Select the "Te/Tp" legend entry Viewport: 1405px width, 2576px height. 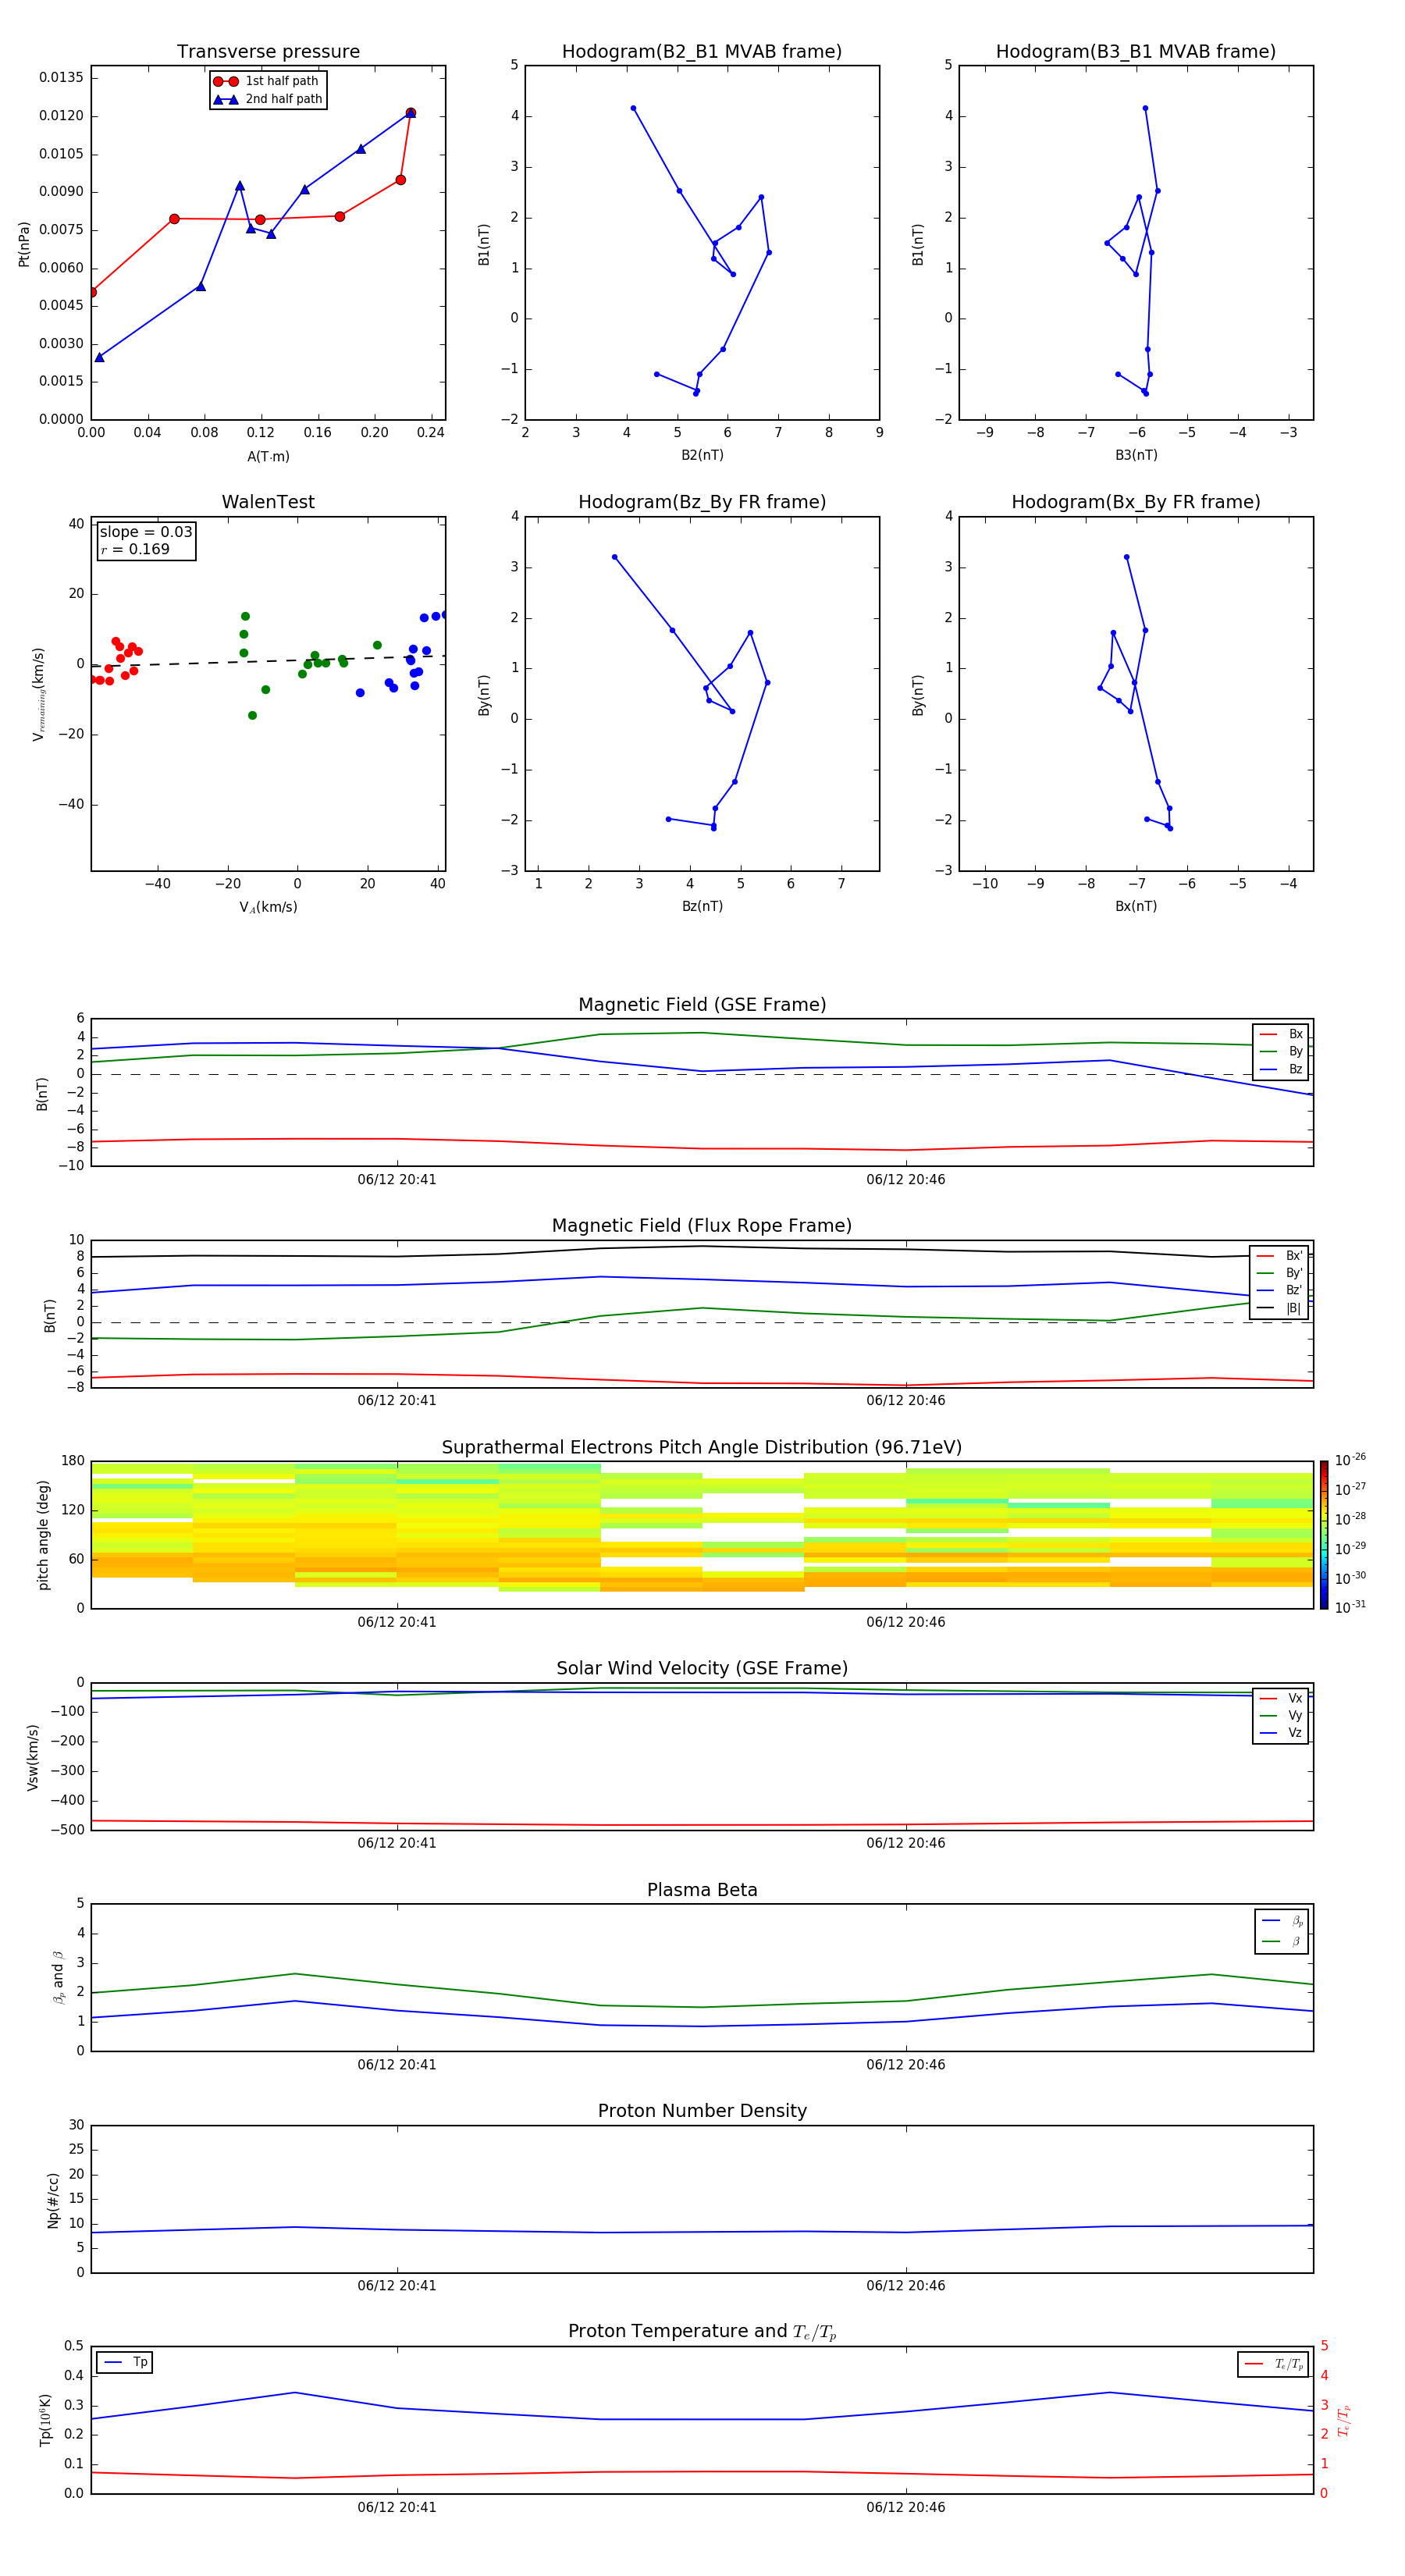[1274, 2364]
